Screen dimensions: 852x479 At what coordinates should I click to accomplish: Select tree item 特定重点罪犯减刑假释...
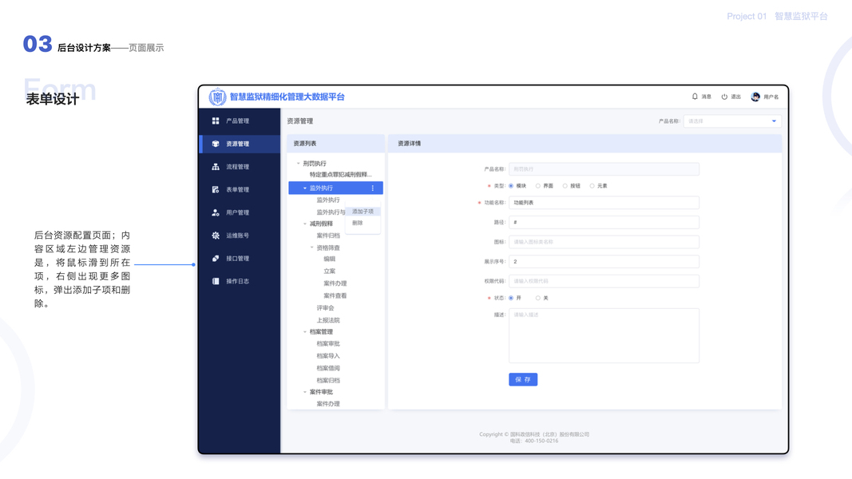341,175
